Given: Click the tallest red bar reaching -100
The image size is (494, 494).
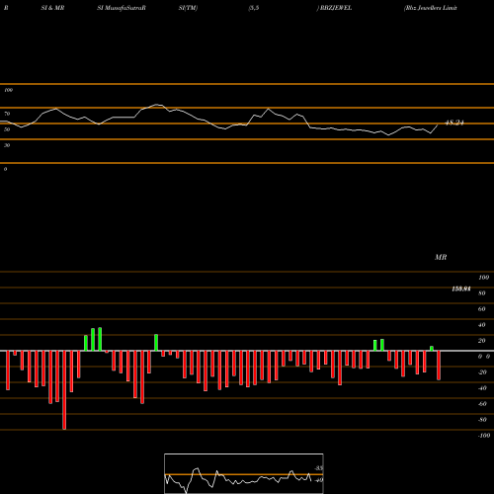Looking at the screenshot, I should [64, 390].
